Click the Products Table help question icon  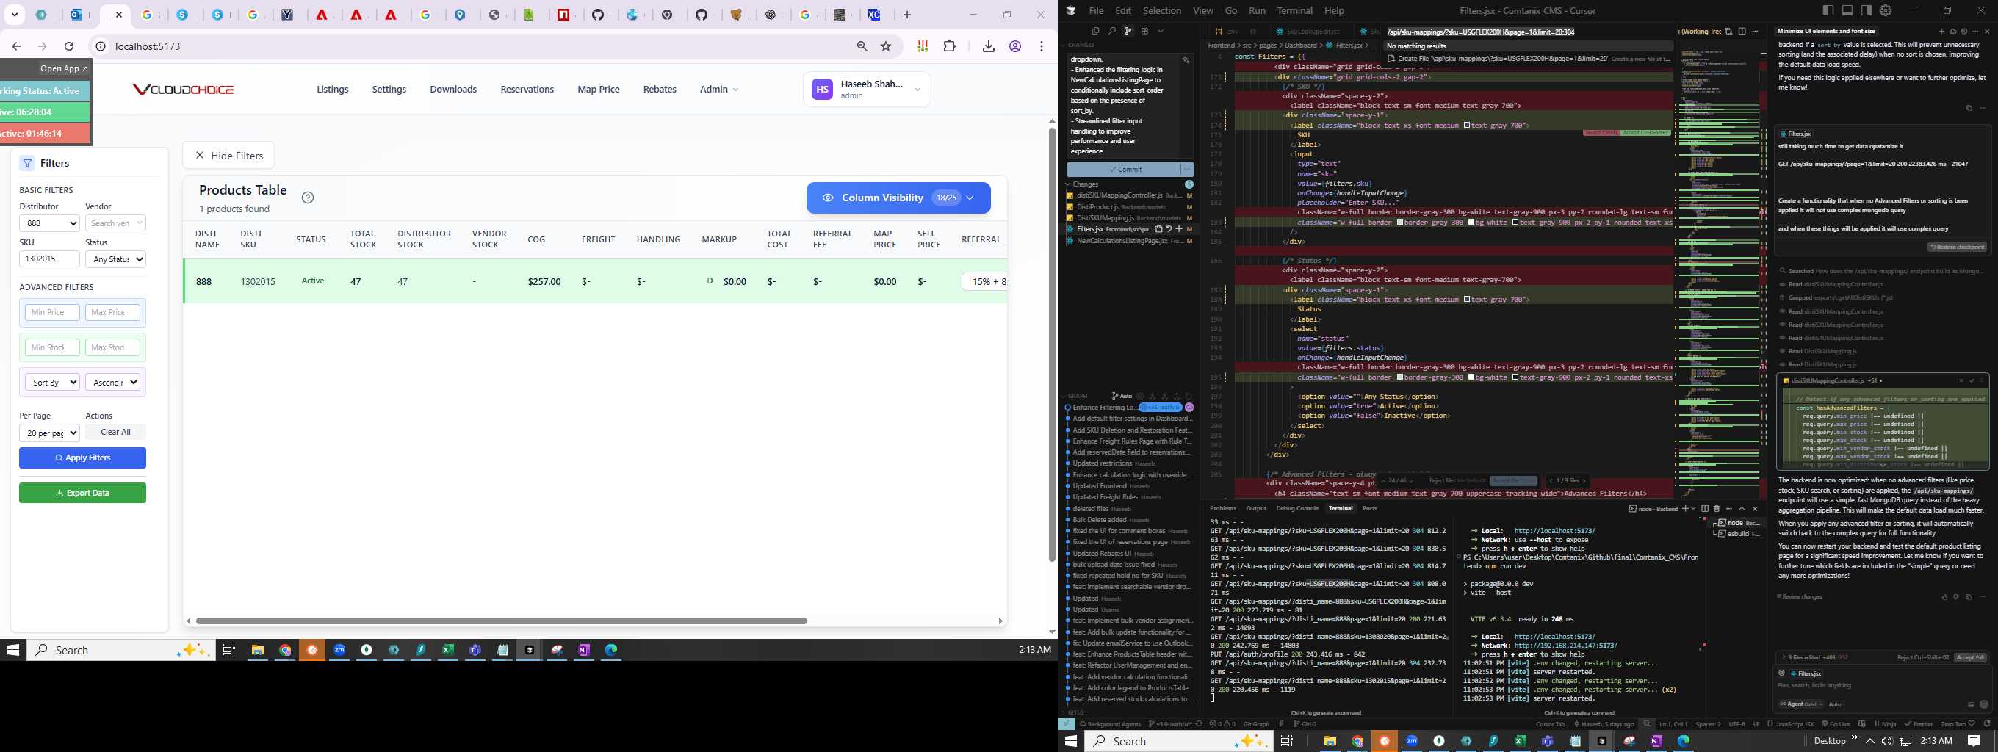click(x=308, y=198)
